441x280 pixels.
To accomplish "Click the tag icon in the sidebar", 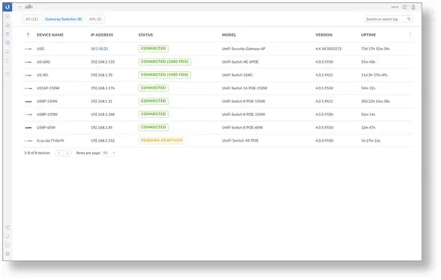I will pos(8,74).
